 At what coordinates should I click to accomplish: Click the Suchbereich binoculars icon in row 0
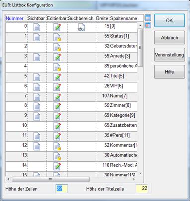coord(81,27)
